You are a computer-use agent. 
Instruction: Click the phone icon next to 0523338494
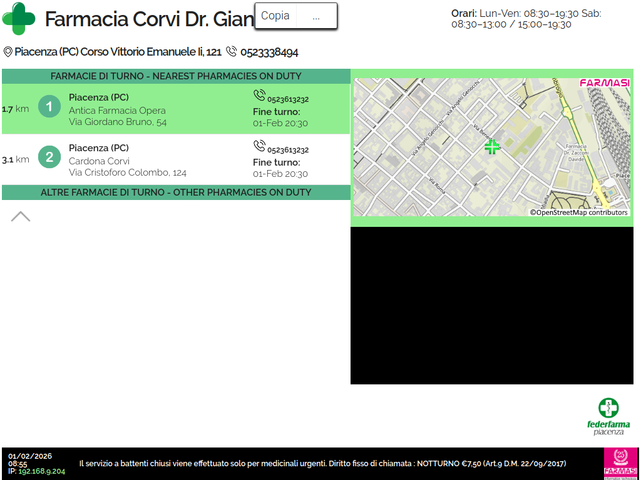click(232, 52)
